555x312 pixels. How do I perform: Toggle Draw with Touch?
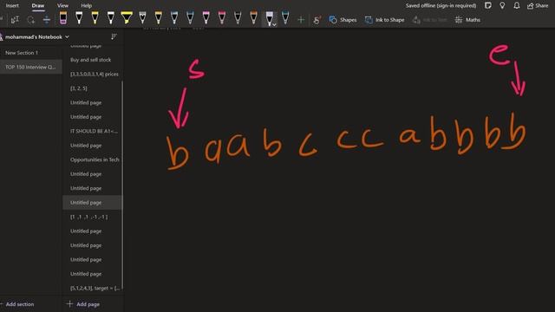coord(317,20)
